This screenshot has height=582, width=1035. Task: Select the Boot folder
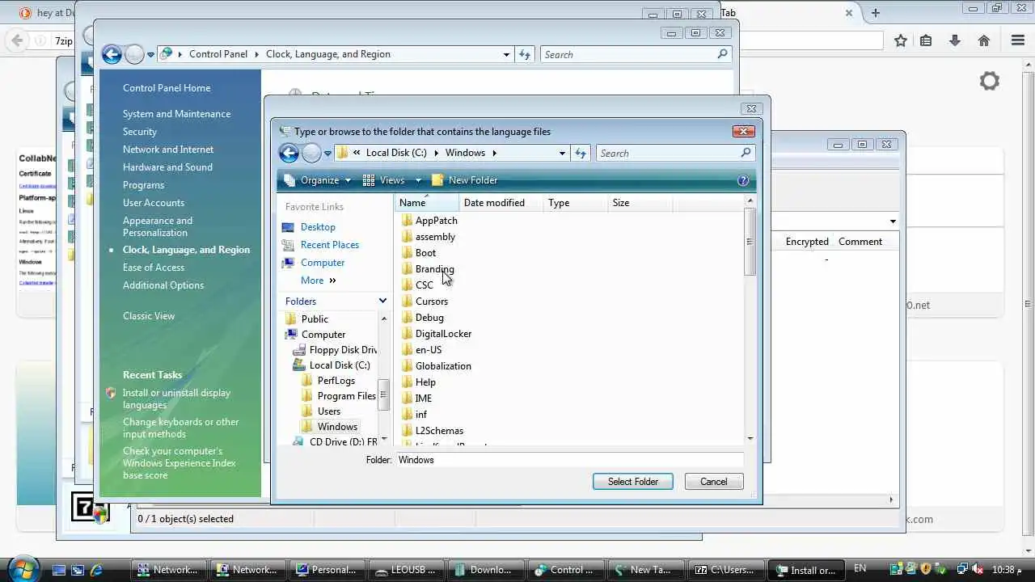pyautogui.click(x=419, y=253)
